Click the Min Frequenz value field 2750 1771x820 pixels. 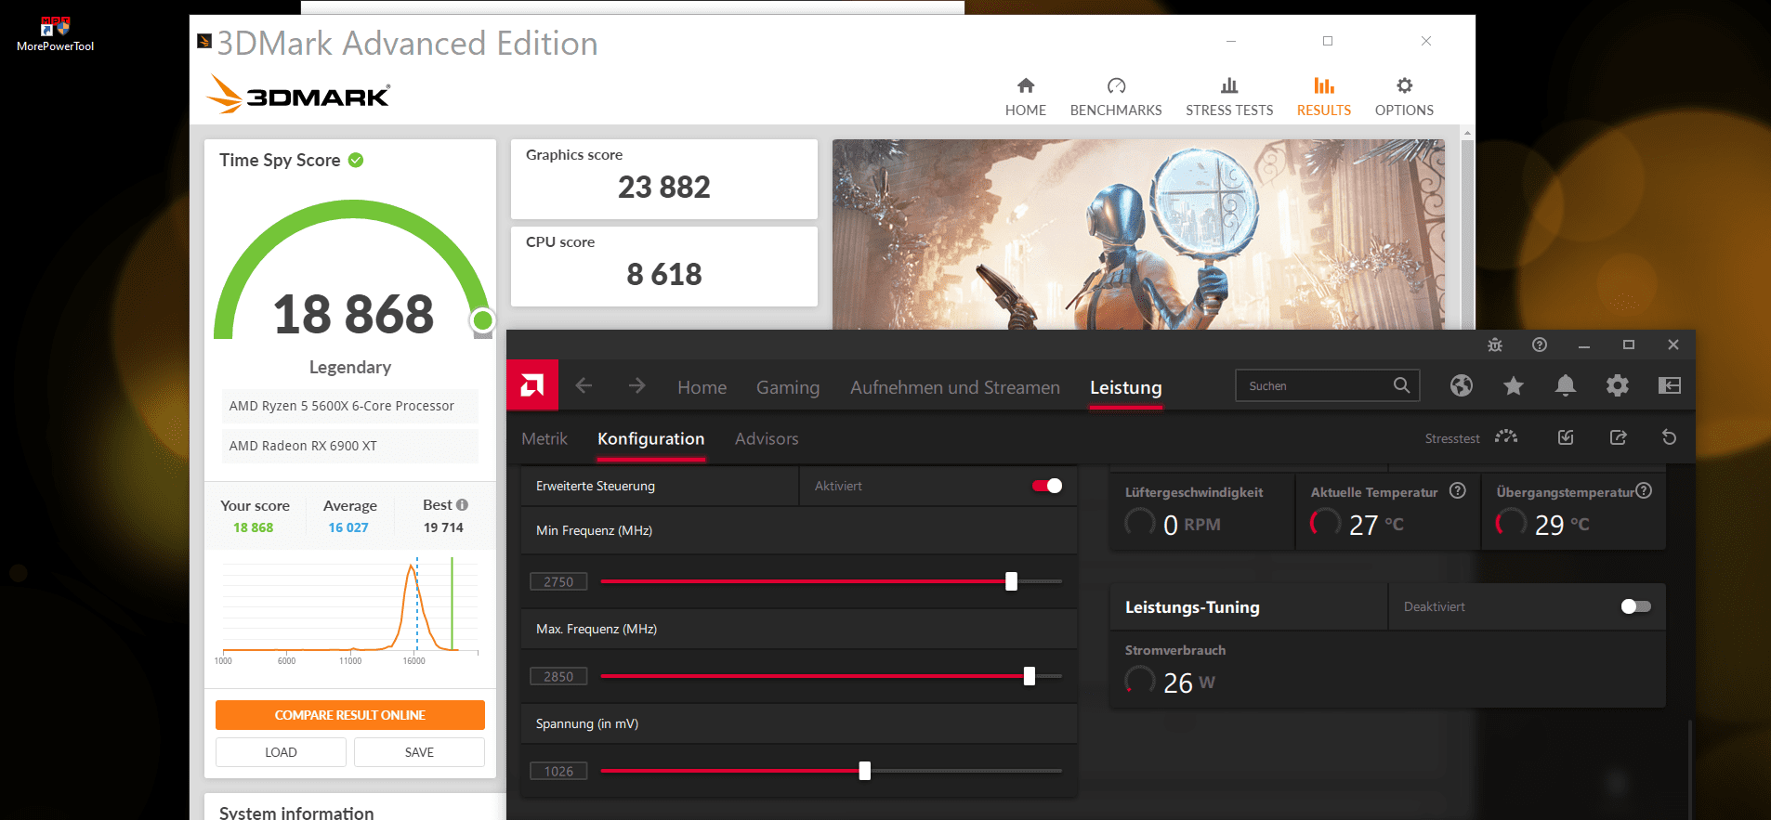click(558, 581)
